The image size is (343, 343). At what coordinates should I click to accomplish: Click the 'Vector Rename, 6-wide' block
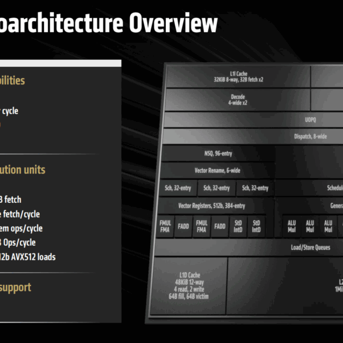[218, 171]
